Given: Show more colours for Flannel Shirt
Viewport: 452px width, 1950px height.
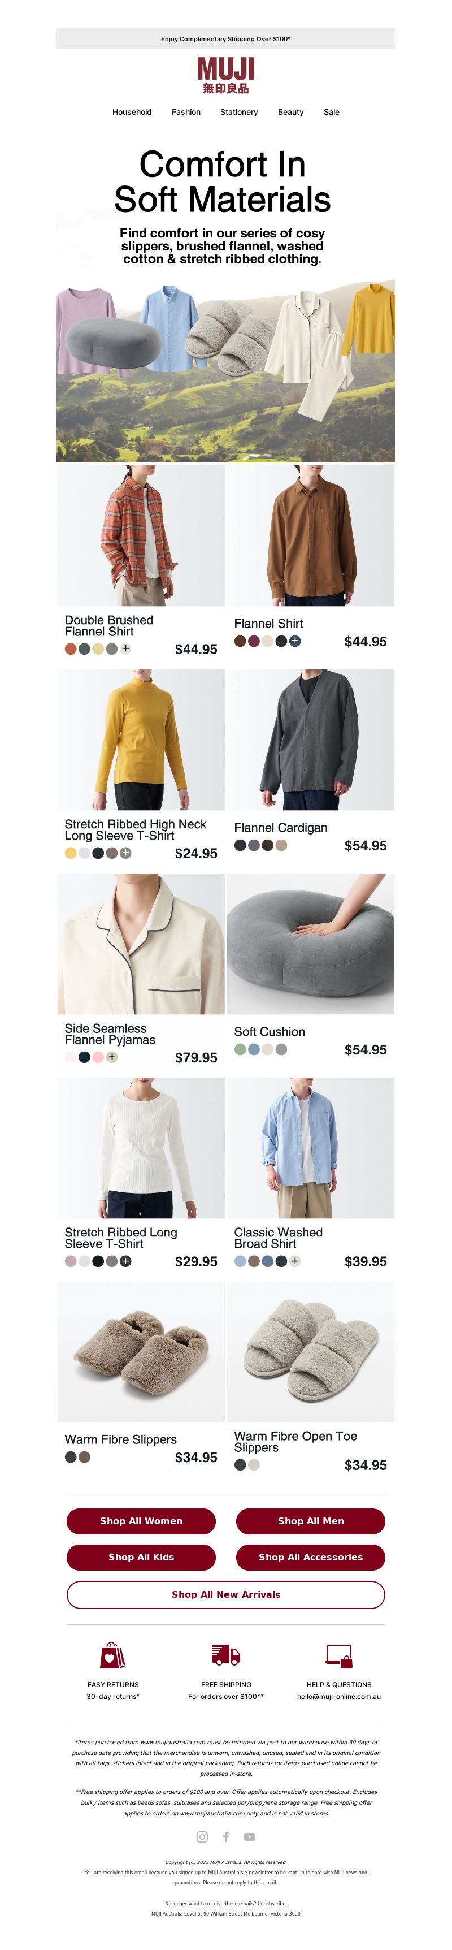Looking at the screenshot, I should coord(295,641).
